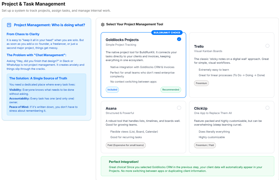Click Flexible views (List, Board, Calendar)
Image resolution: width=279 pixels, height=180 pixels.
point(134,132)
